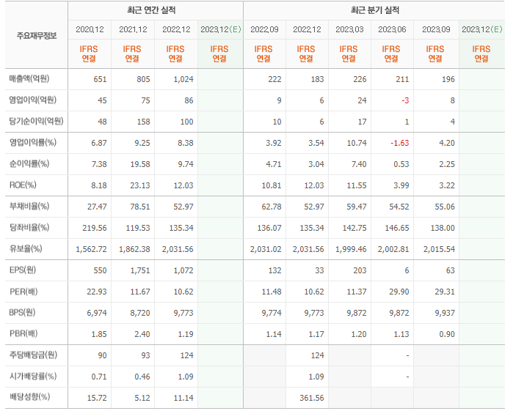Click the quarterly revenue value 183
Screen dimensions: 513x411
pos(317,79)
